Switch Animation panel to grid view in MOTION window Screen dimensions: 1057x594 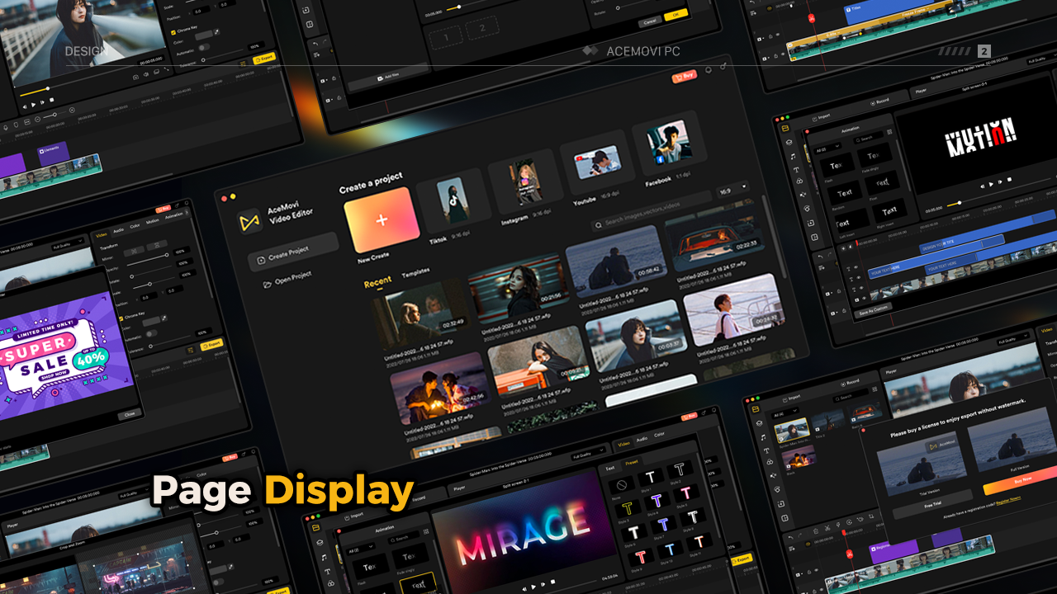click(x=889, y=132)
